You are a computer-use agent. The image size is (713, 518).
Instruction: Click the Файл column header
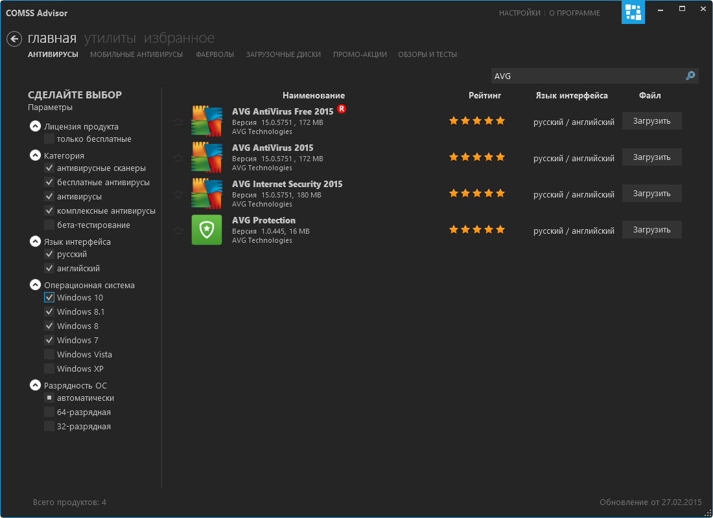pyautogui.click(x=649, y=95)
